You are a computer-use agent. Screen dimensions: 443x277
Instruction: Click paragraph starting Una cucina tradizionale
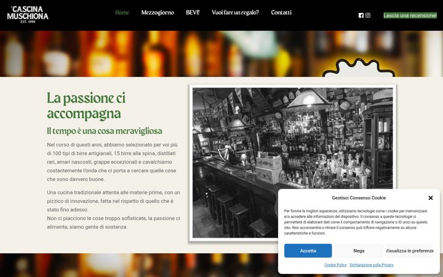[114, 210]
